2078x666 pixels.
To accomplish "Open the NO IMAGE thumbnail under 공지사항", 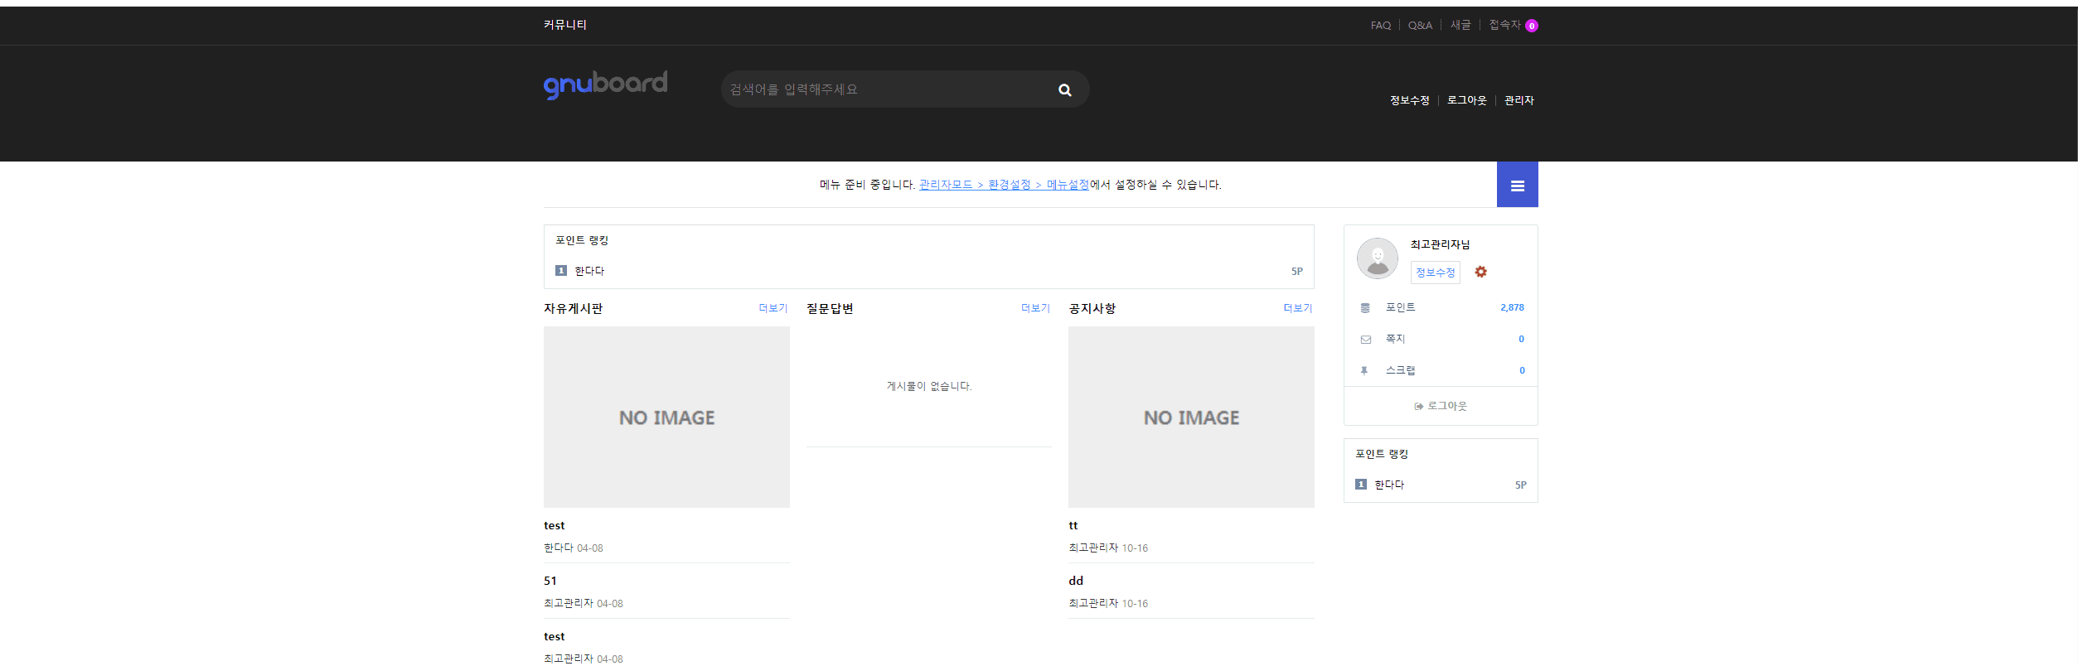I will [x=1190, y=417].
